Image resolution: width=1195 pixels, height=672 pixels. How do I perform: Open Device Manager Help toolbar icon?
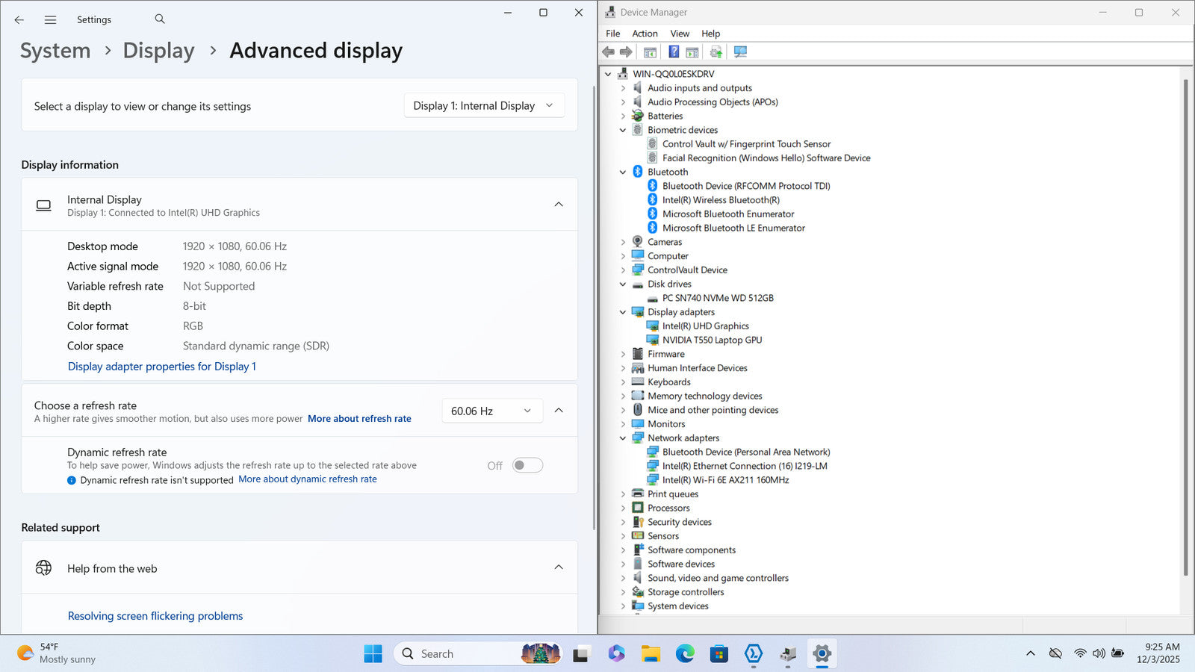pos(674,52)
